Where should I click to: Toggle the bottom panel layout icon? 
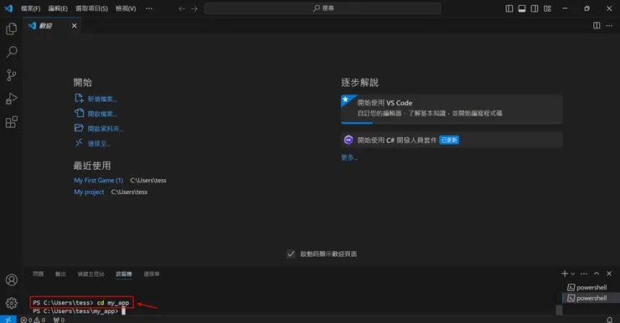(x=522, y=8)
